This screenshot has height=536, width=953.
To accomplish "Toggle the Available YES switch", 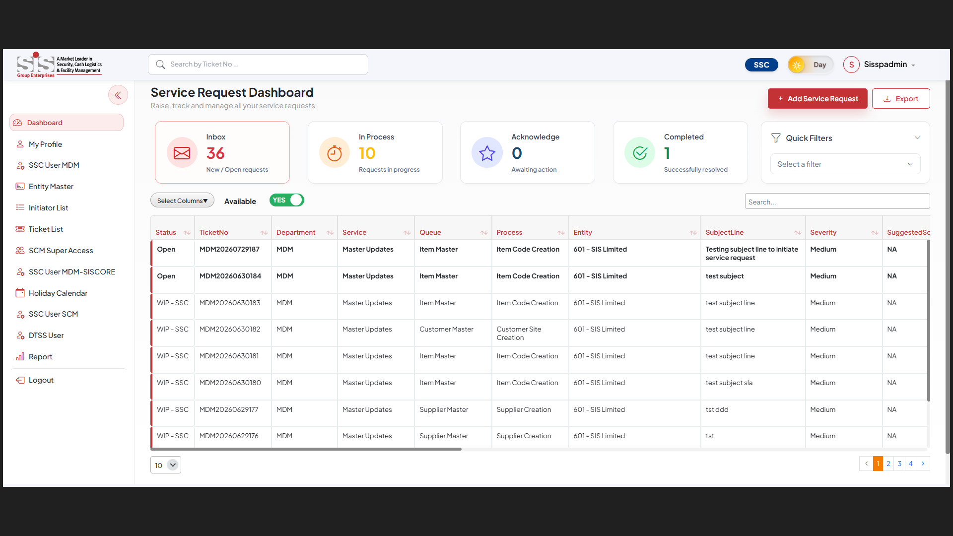I will click(x=287, y=200).
